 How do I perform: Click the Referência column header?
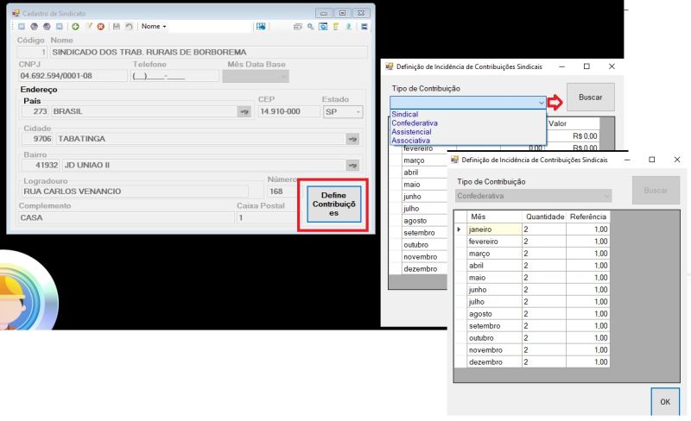coord(587,217)
